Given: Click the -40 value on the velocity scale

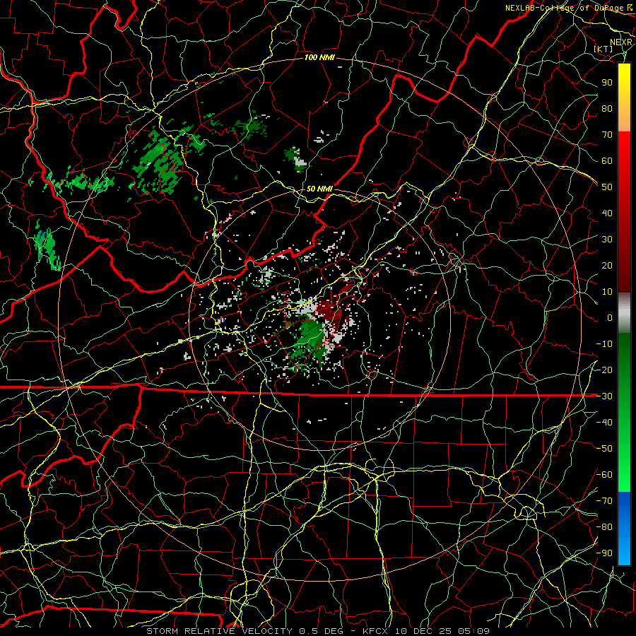Looking at the screenshot, I should point(604,423).
